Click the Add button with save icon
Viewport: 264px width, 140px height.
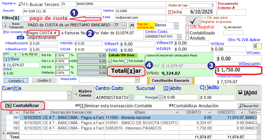coord(248,93)
